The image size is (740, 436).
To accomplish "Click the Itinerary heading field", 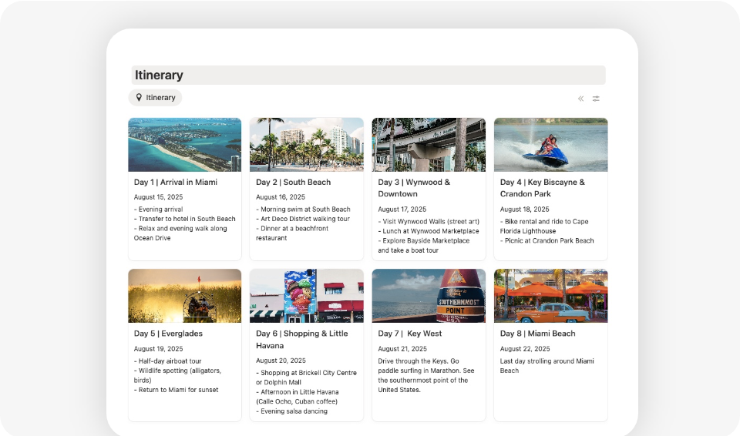I will pyautogui.click(x=368, y=75).
